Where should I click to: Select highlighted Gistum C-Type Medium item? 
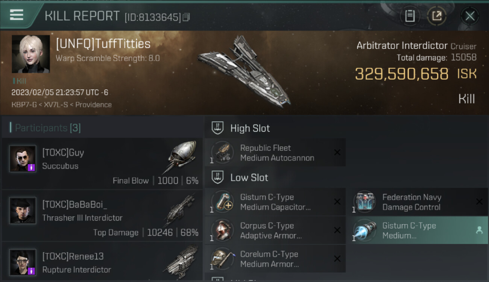click(418, 230)
